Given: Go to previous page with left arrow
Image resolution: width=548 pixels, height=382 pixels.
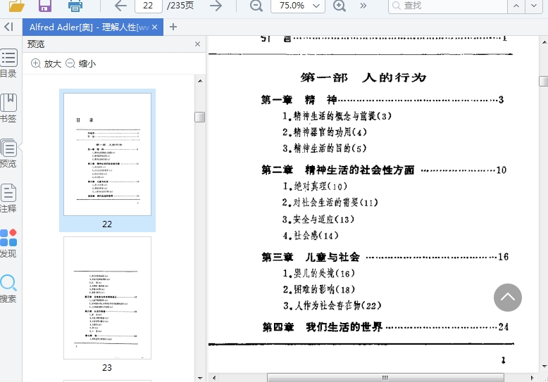Looking at the screenshot, I should point(121,6).
